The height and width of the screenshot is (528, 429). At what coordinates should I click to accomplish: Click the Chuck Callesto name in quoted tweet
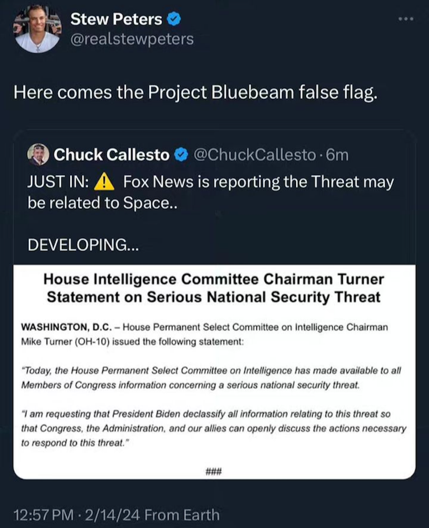111,155
